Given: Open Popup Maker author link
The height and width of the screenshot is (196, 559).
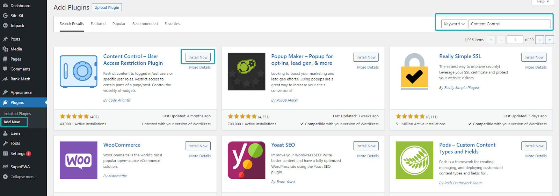Looking at the screenshot, I should (287, 100).
